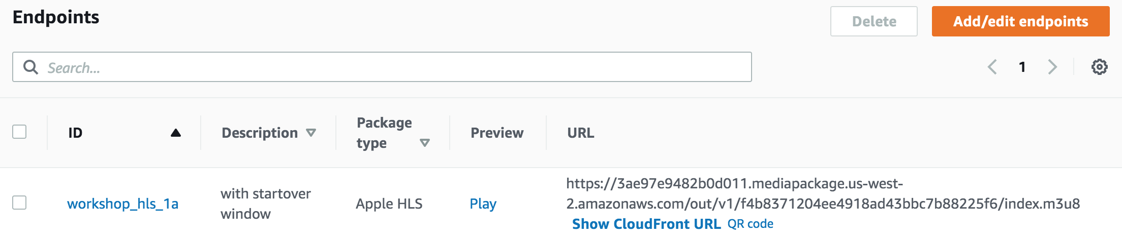Open the QR code link
This screenshot has width=1122, height=239.
coord(751,224)
